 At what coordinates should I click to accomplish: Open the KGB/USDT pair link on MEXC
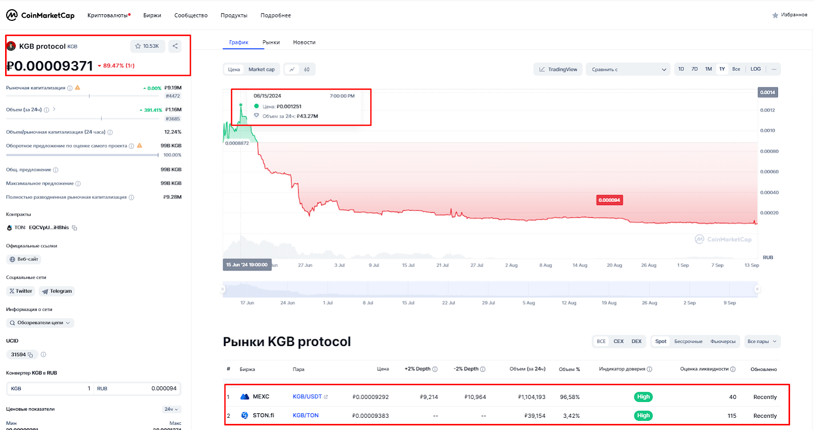[307, 397]
